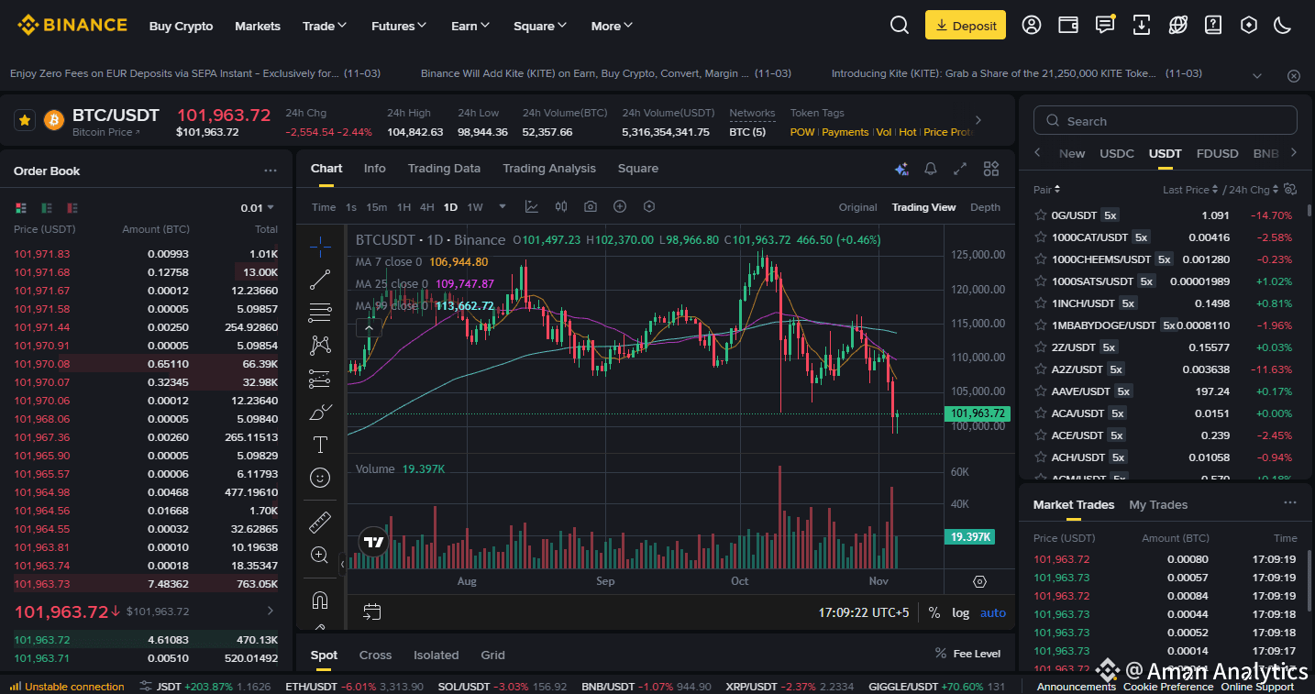Select the FDUSD market tab
Viewport: 1315px width, 694px height.
(x=1217, y=153)
